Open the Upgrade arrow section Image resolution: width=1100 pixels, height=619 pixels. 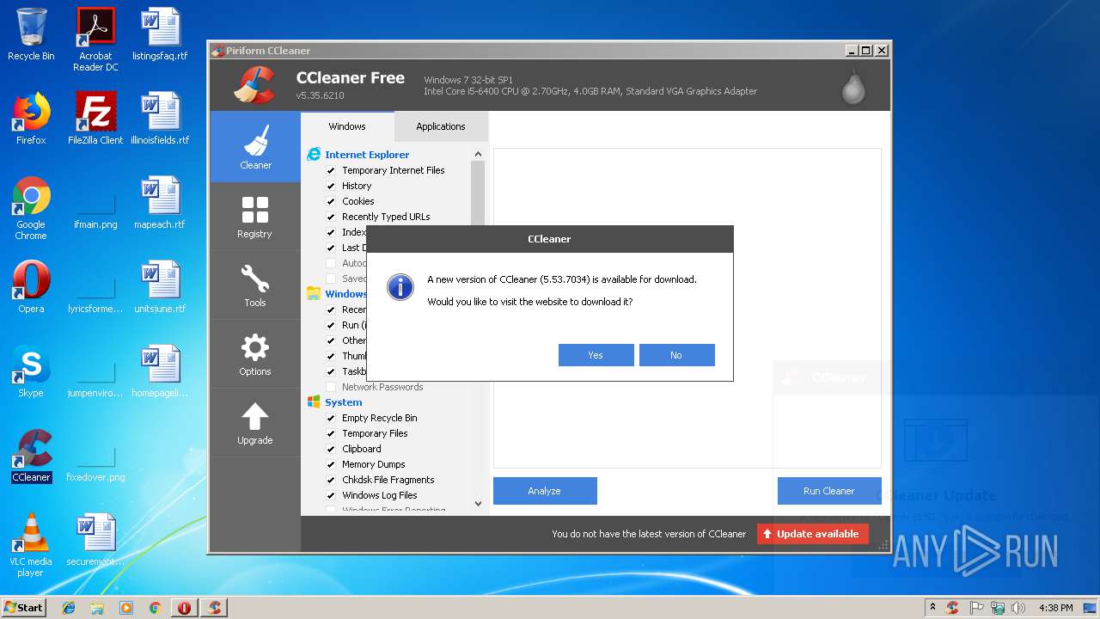(255, 422)
